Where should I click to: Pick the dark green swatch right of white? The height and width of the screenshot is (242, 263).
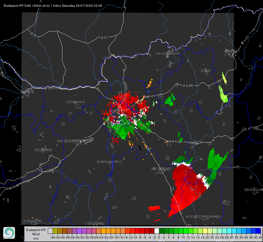tap(161, 231)
